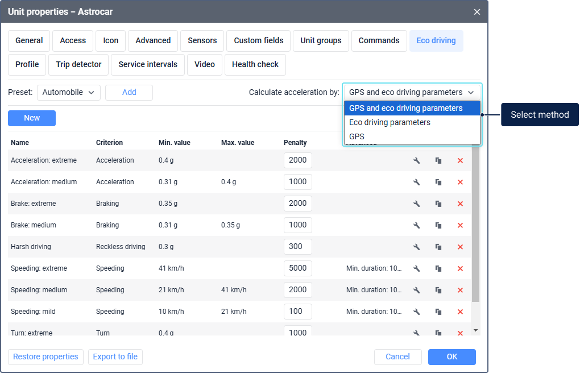Choose GPS calculation method
The height and width of the screenshot is (373, 580).
click(357, 136)
